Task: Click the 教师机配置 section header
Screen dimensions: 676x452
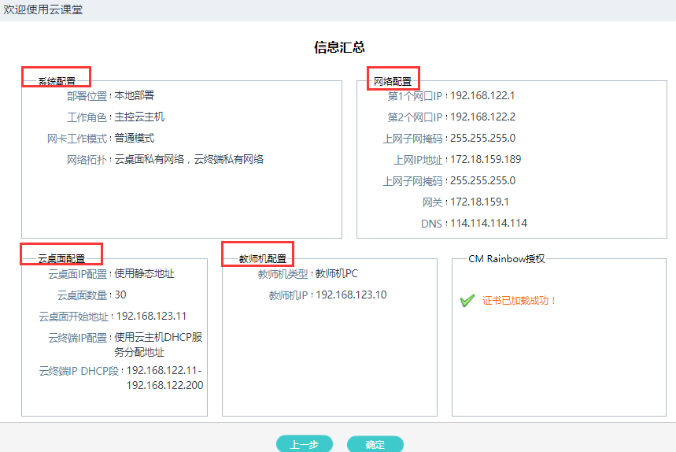Action: coord(263,258)
